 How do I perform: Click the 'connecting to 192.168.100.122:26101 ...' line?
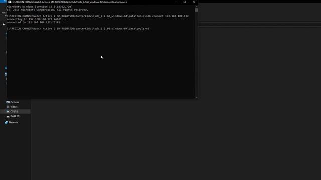click(x=37, y=19)
